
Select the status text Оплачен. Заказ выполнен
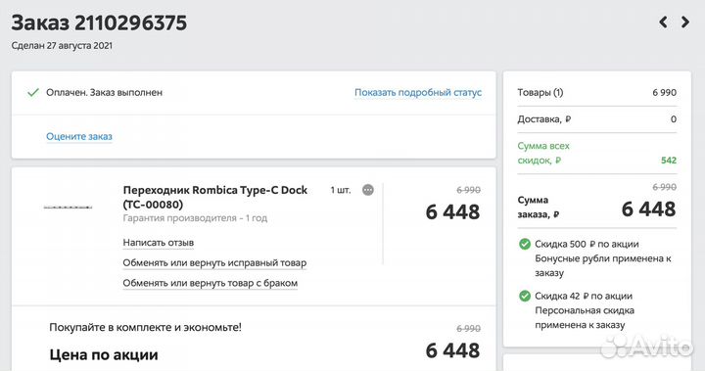(x=105, y=93)
